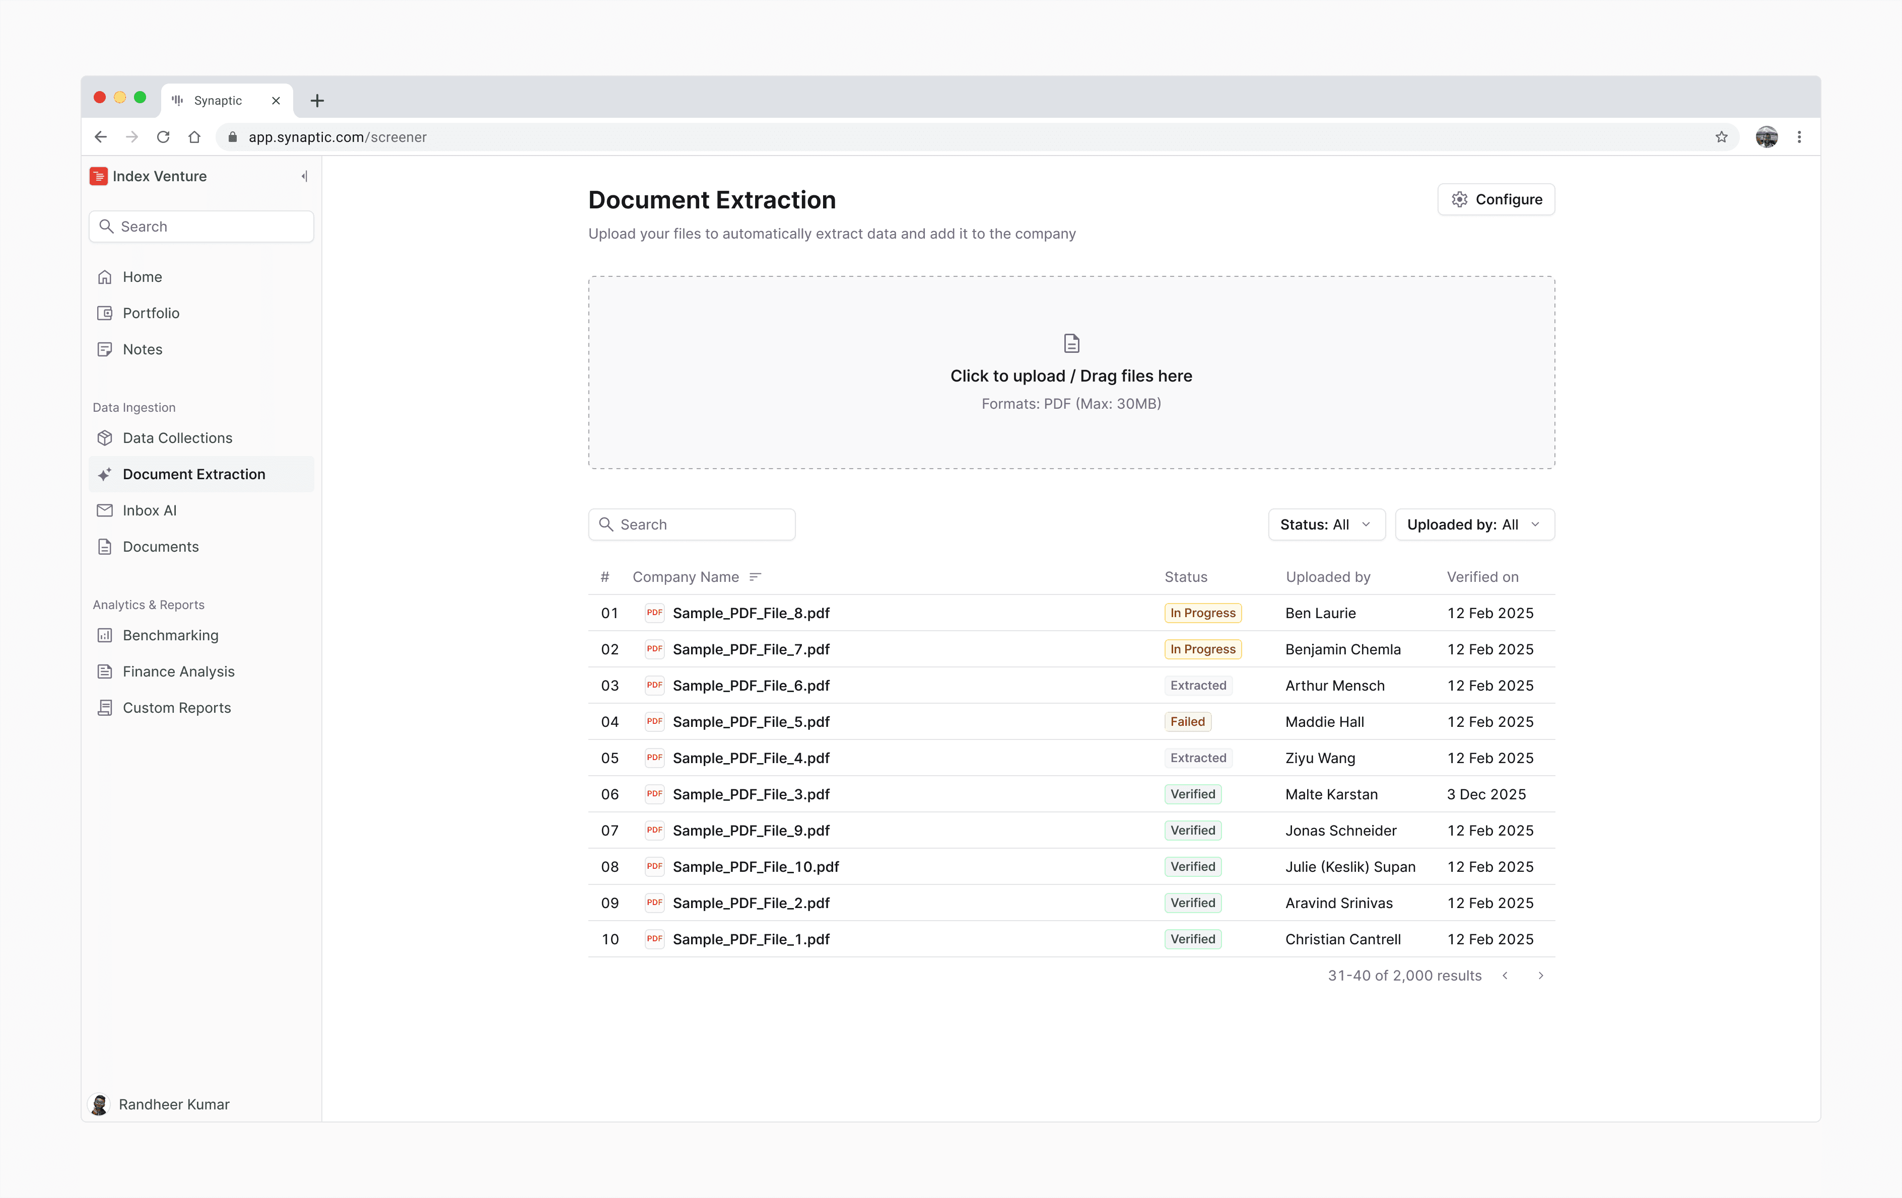Click the browser Back arrow
This screenshot has width=1902, height=1198.
point(101,137)
